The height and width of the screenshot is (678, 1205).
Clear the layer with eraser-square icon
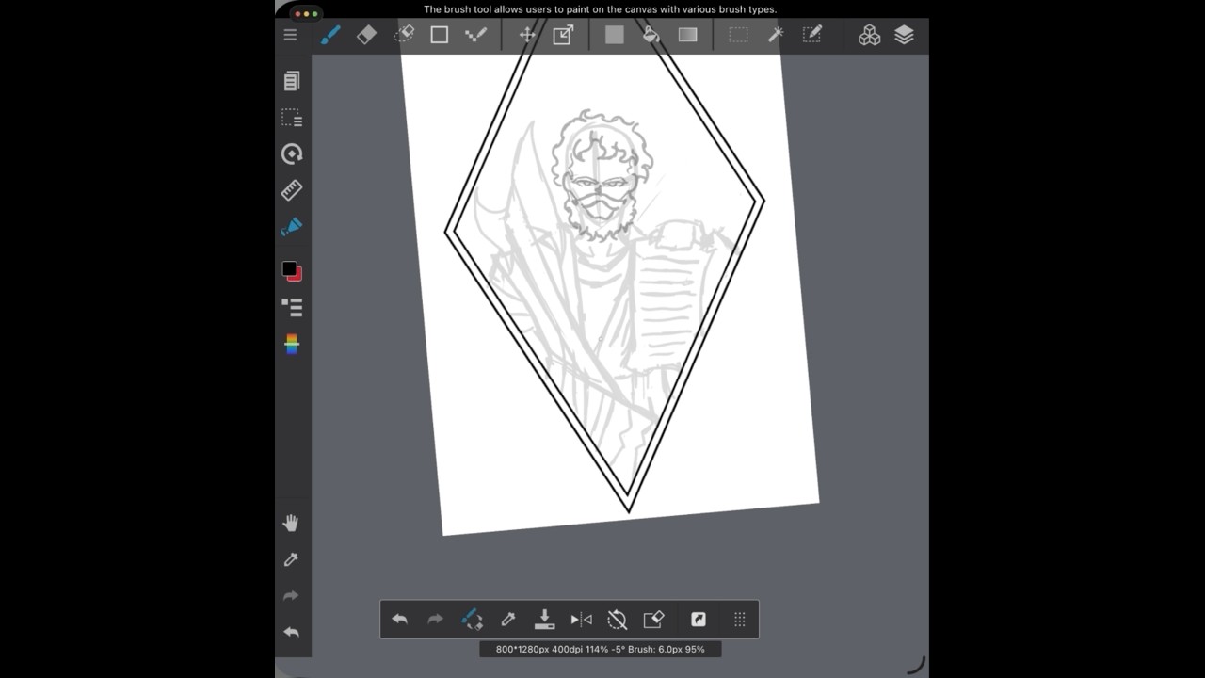(653, 619)
